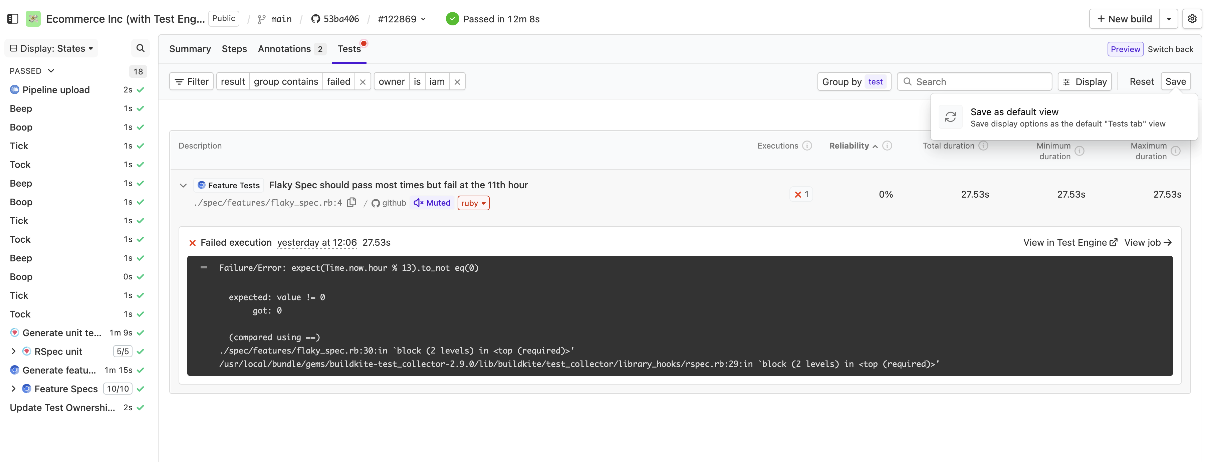Click the search magnifier in the sidebar
This screenshot has width=1209, height=462.
pos(140,48)
